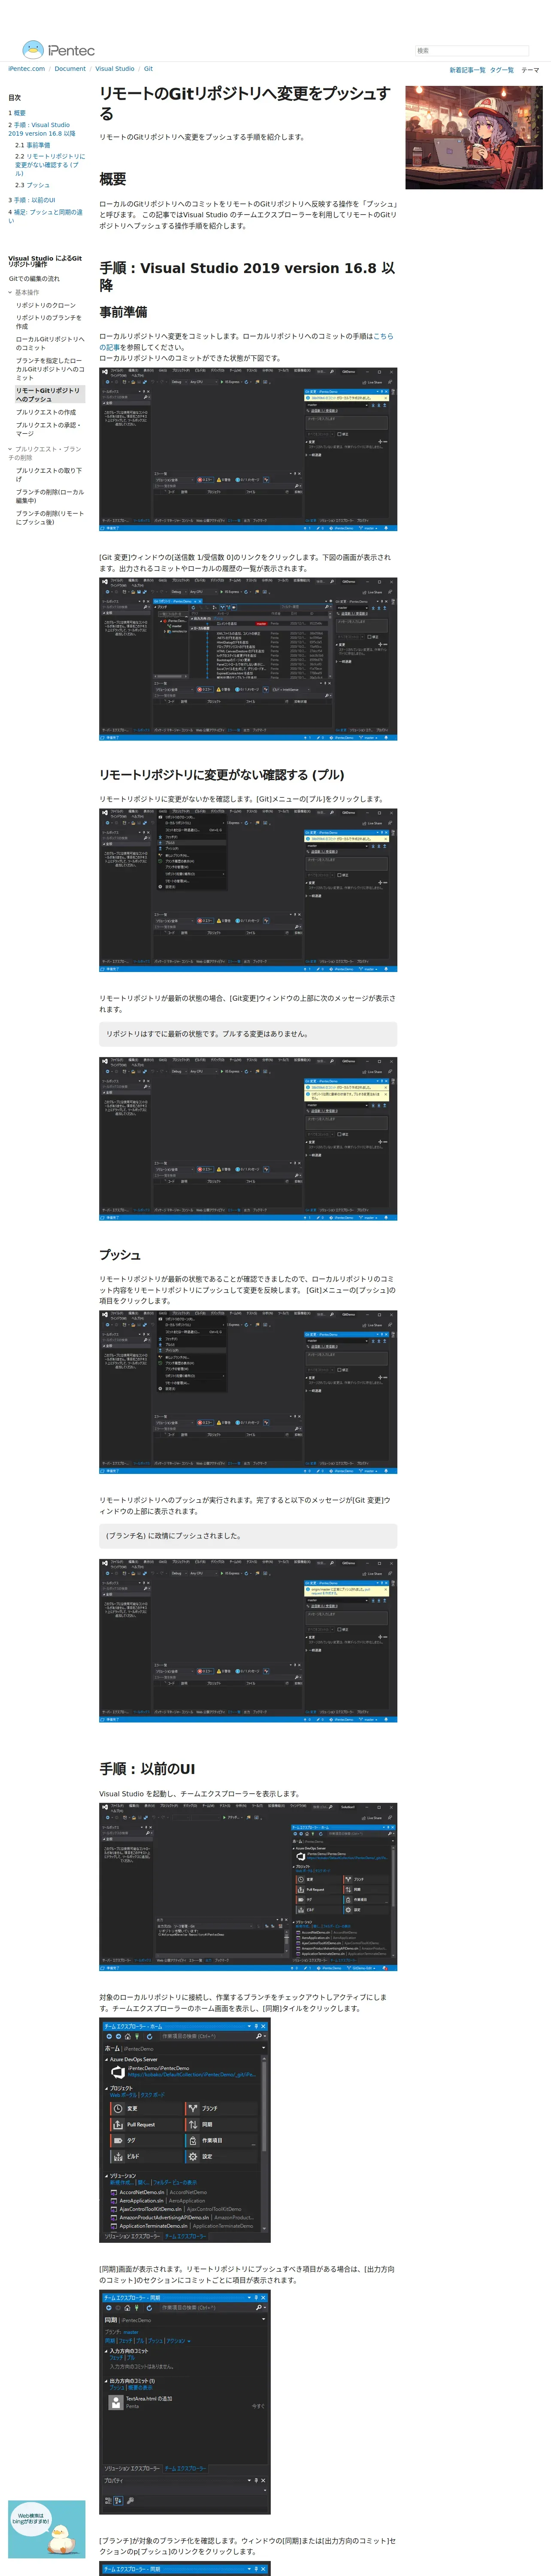Open the Git breadcrumb link
This screenshot has height=2576, width=551.
pos(148,69)
